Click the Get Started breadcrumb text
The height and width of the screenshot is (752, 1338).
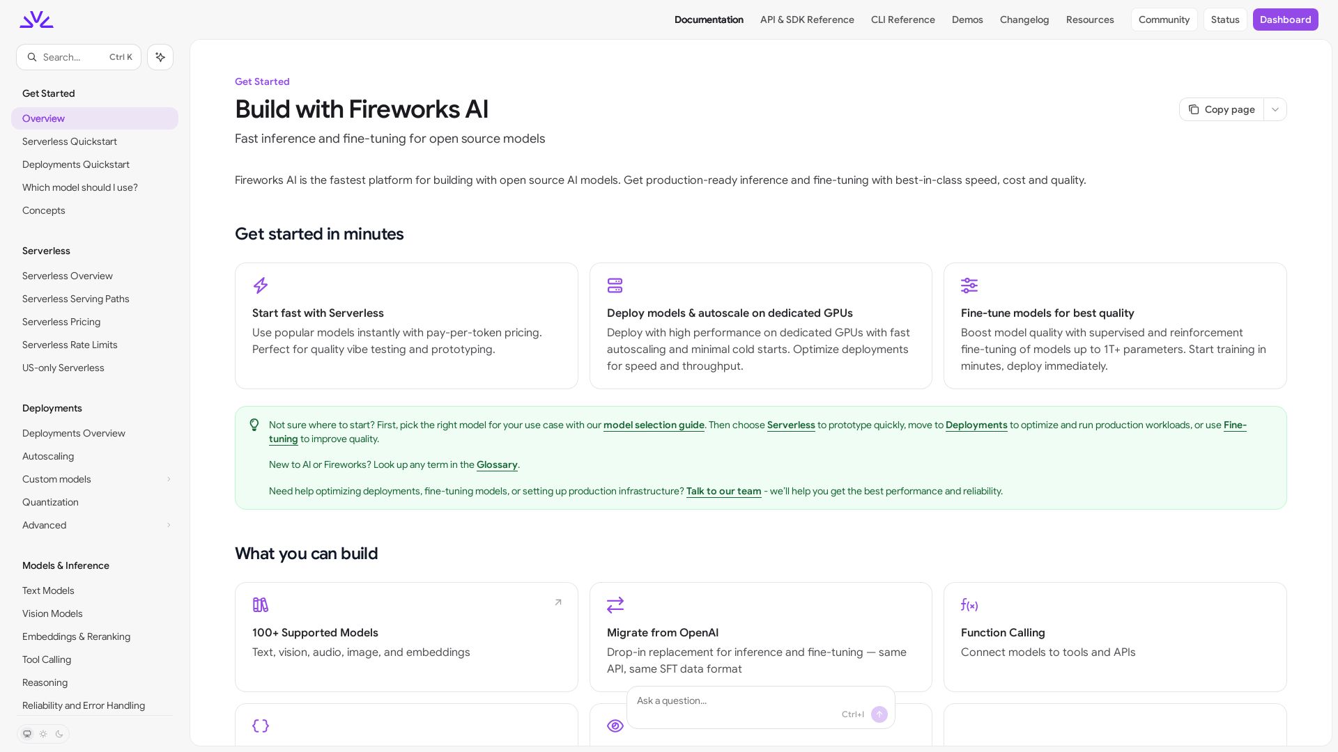coord(262,81)
